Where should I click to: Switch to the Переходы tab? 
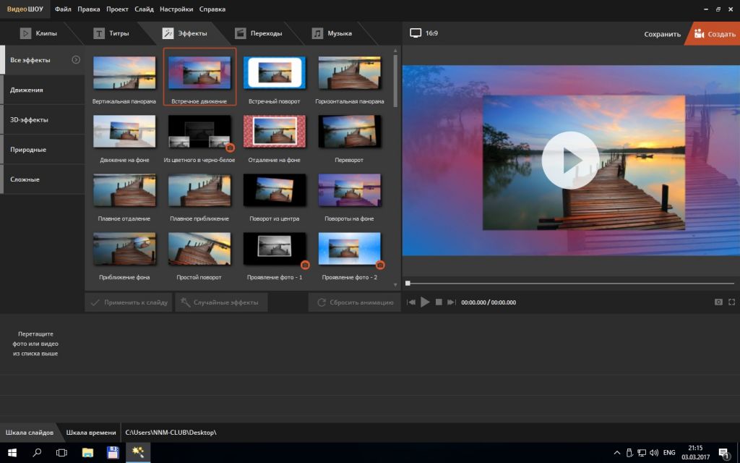point(265,33)
